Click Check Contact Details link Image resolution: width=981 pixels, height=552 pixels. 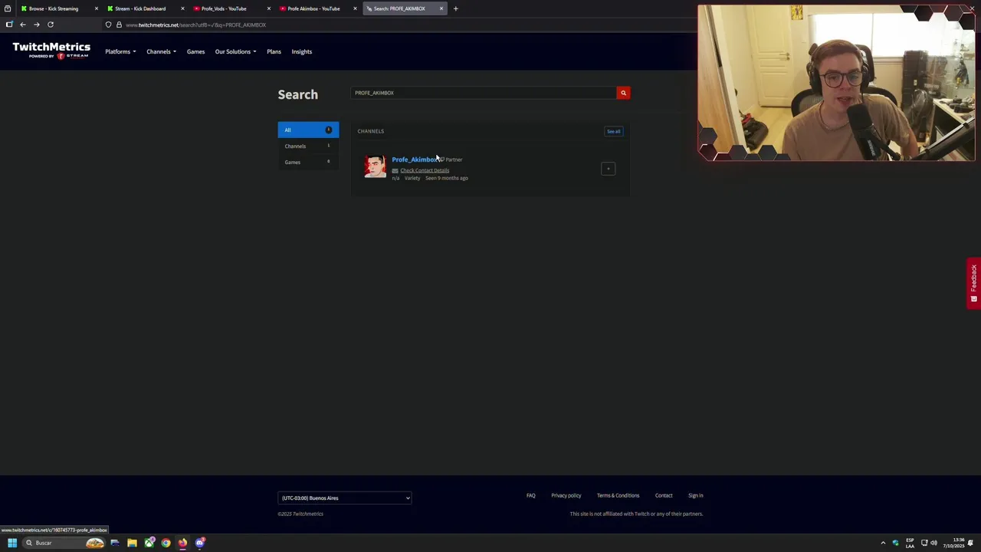[x=425, y=170]
